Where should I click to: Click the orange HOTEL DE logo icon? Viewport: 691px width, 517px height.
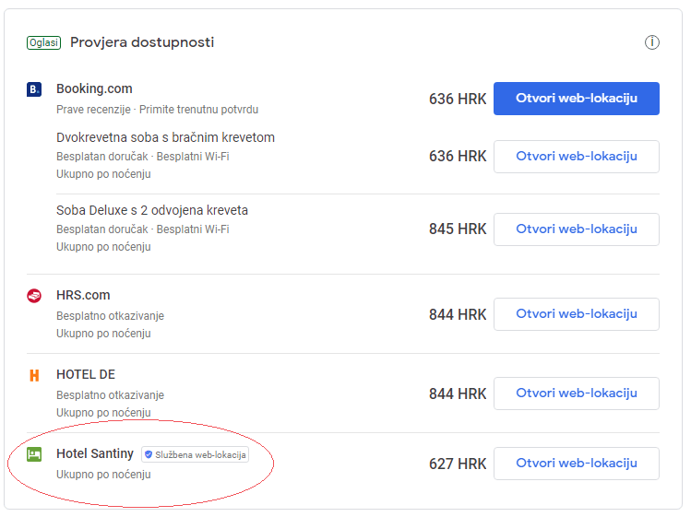click(34, 375)
